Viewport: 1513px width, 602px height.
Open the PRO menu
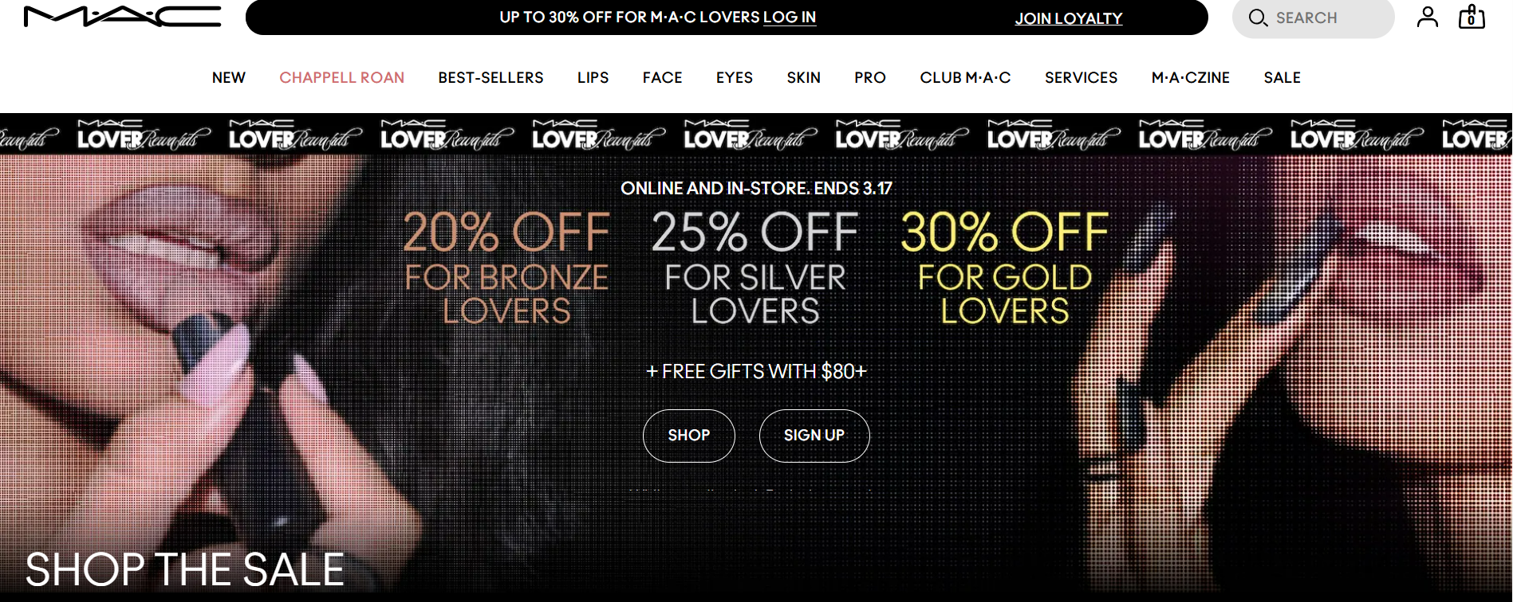click(x=870, y=77)
